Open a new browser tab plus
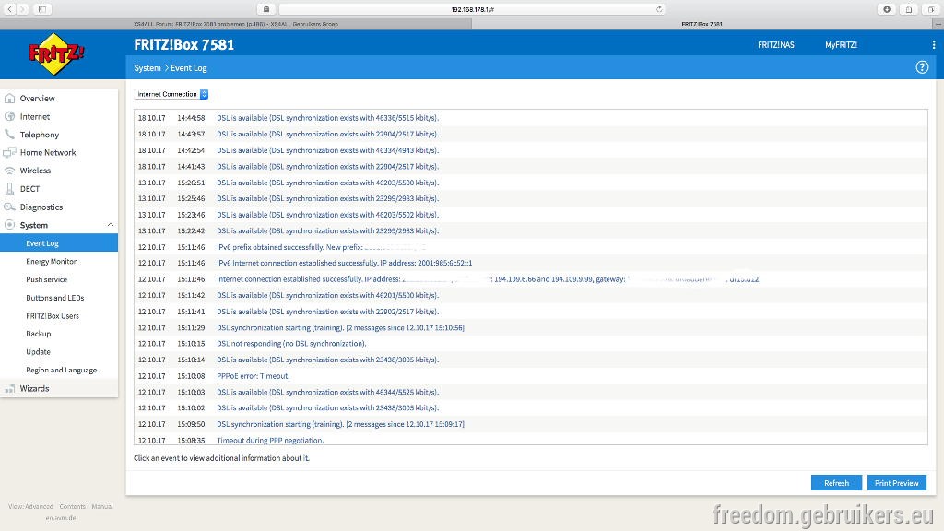The height and width of the screenshot is (531, 944). tap(938, 24)
